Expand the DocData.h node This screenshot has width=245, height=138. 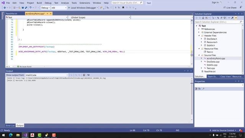[x=201, y=39]
